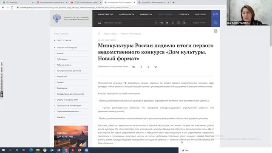
Task: Switch to the YouTube browser tab
Action: click(86, 3)
